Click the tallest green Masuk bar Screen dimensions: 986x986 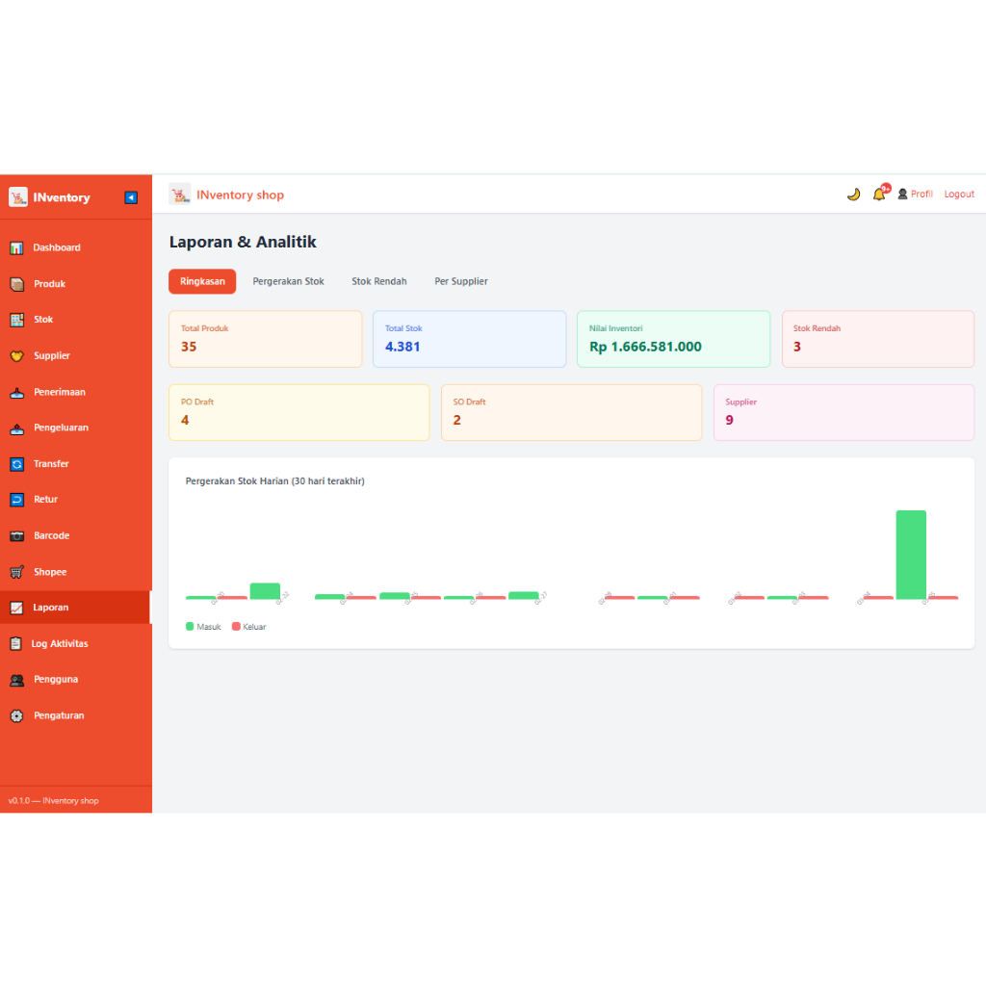(911, 555)
